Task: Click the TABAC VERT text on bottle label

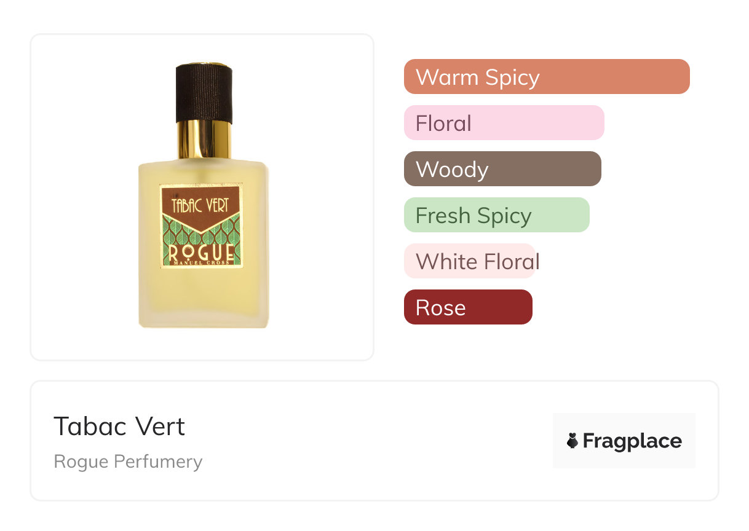Action: pyautogui.click(x=200, y=205)
